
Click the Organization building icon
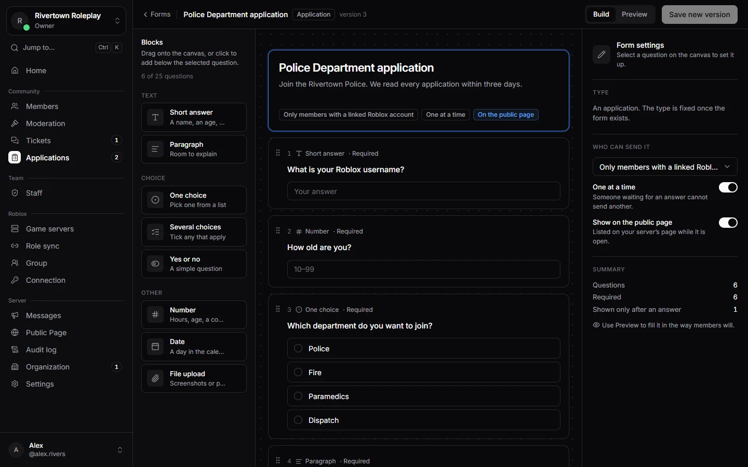15,367
